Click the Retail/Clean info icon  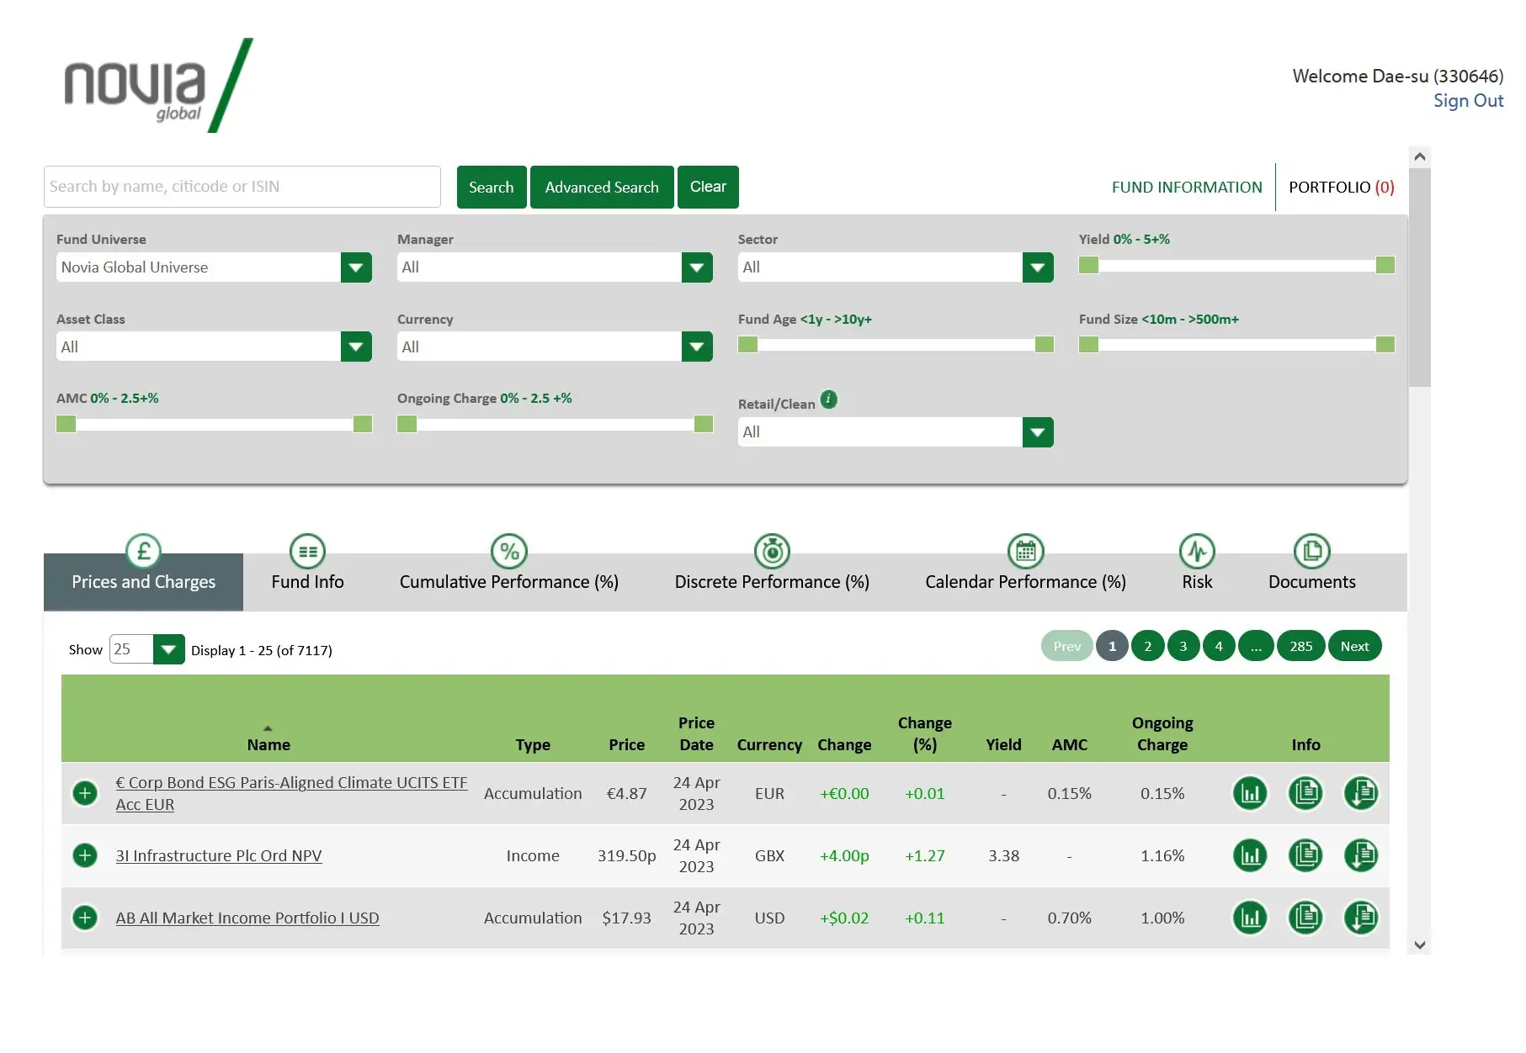point(829,400)
